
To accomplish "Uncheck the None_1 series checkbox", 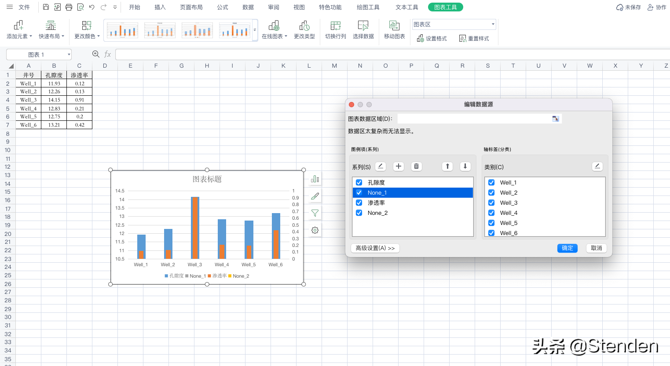I will (x=359, y=192).
